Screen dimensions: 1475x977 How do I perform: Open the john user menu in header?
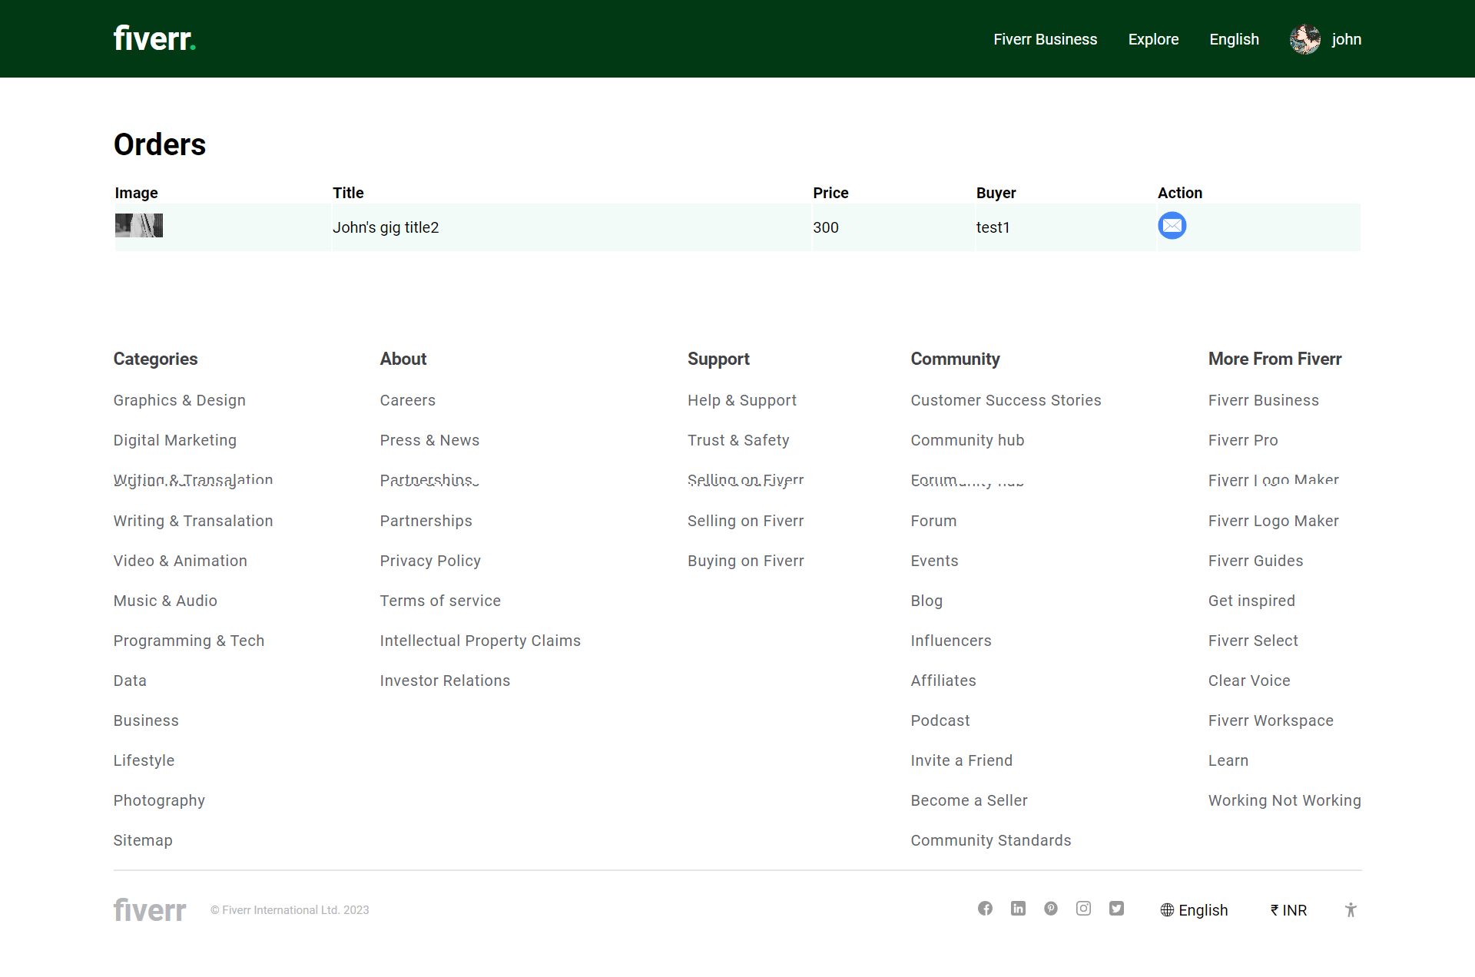point(1346,39)
